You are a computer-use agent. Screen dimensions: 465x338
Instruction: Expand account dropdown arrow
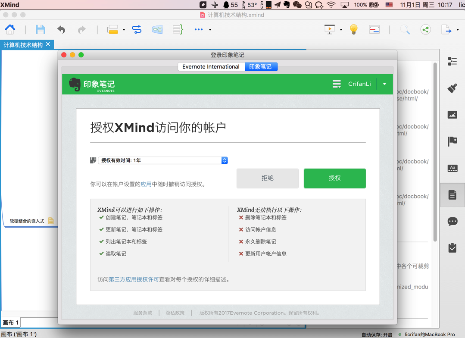coord(384,84)
